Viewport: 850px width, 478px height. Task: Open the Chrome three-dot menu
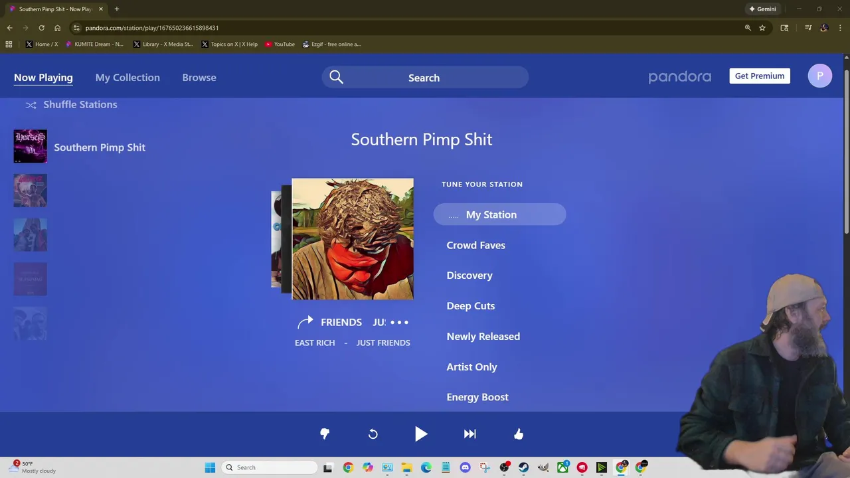tap(841, 28)
